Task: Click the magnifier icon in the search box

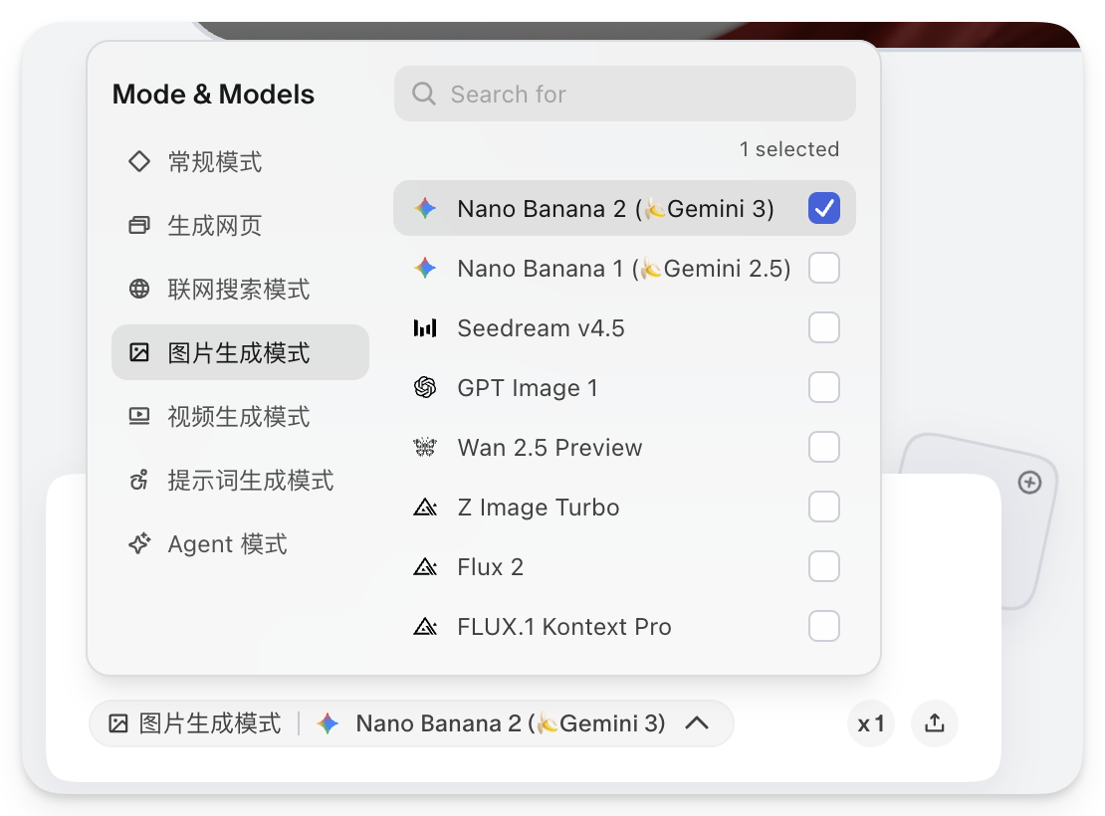Action: click(423, 94)
